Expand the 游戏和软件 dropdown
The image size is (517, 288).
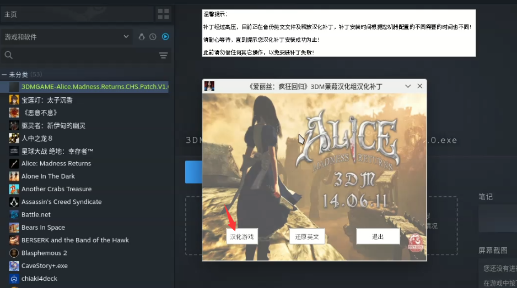[x=126, y=36]
